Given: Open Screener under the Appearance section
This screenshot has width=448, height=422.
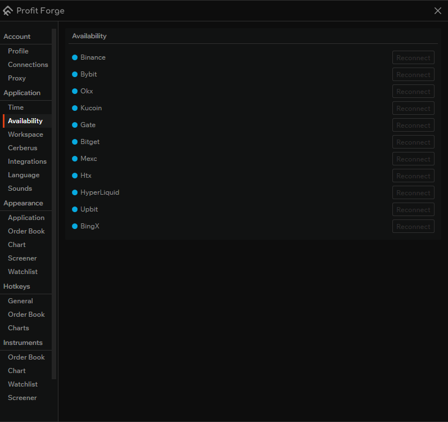Looking at the screenshot, I should (26, 258).
